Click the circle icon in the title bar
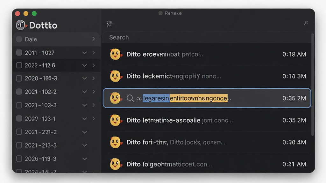This screenshot has height=183, width=326. click(x=160, y=13)
